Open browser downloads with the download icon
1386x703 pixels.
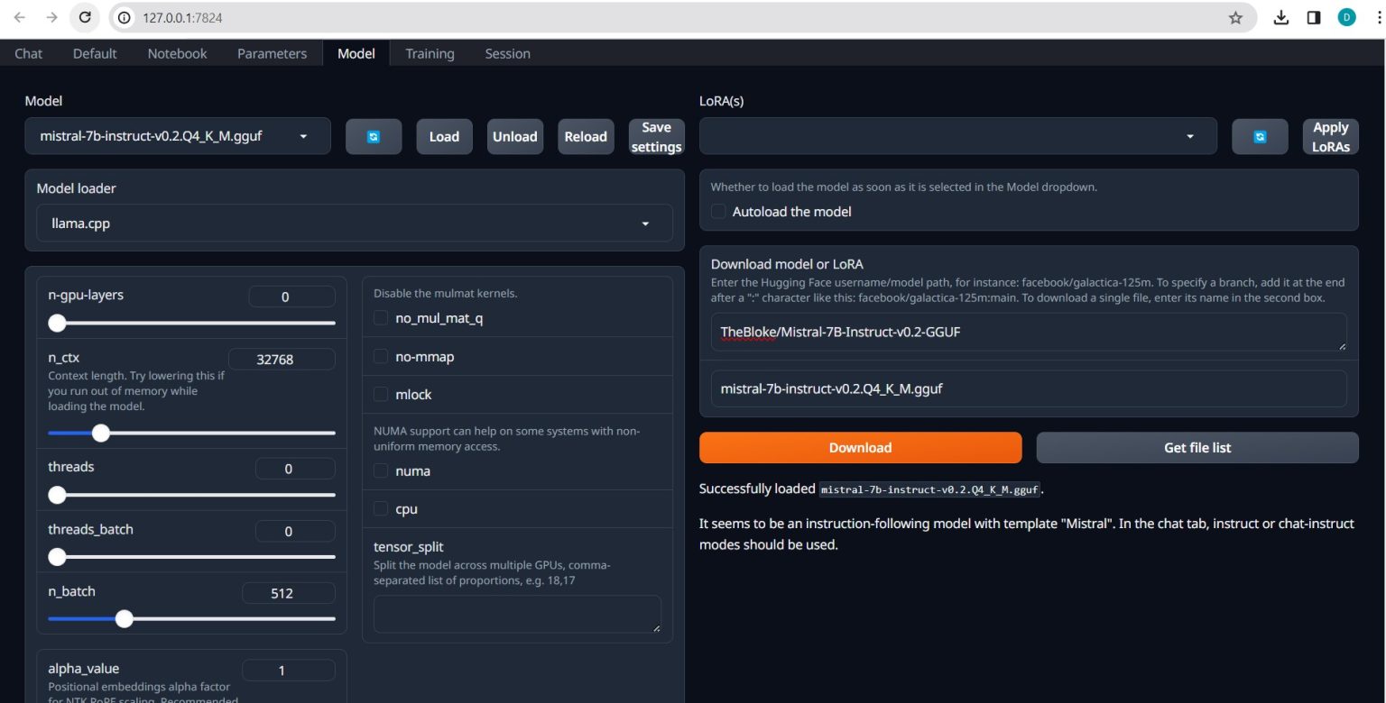click(1281, 17)
